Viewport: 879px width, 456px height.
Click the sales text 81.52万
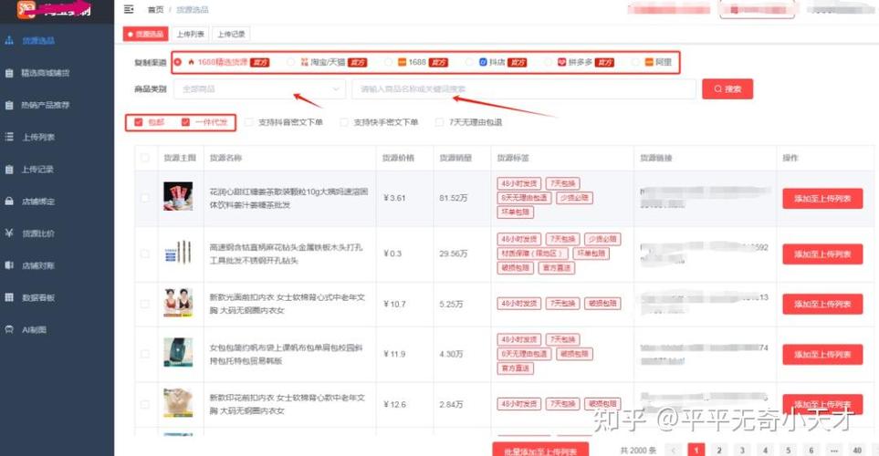(453, 198)
